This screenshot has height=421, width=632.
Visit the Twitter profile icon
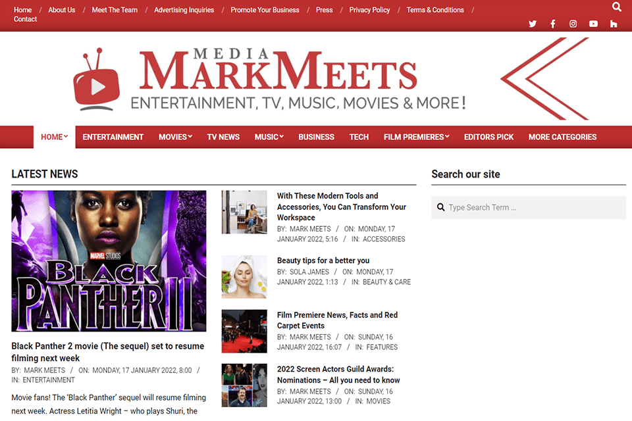pyautogui.click(x=533, y=24)
